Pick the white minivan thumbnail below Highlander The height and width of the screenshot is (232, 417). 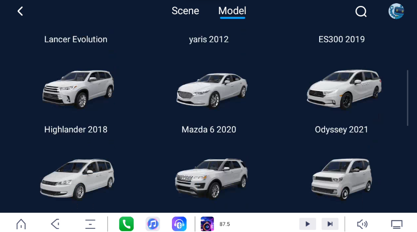pyautogui.click(x=77, y=178)
